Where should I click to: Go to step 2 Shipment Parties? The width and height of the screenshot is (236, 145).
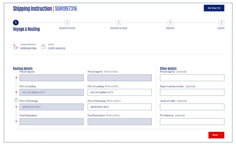tap(67, 23)
